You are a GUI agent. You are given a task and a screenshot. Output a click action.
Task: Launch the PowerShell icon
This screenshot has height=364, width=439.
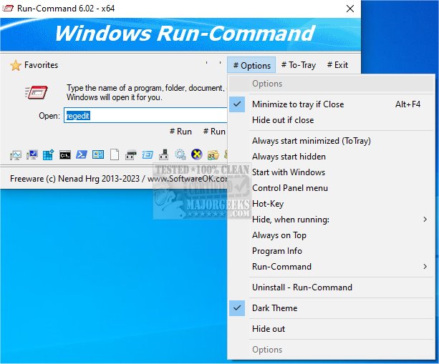click(82, 154)
